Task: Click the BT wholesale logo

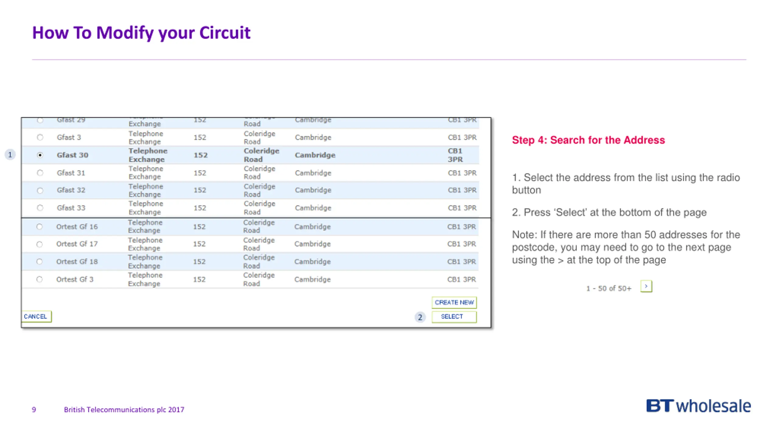Action: click(698, 406)
